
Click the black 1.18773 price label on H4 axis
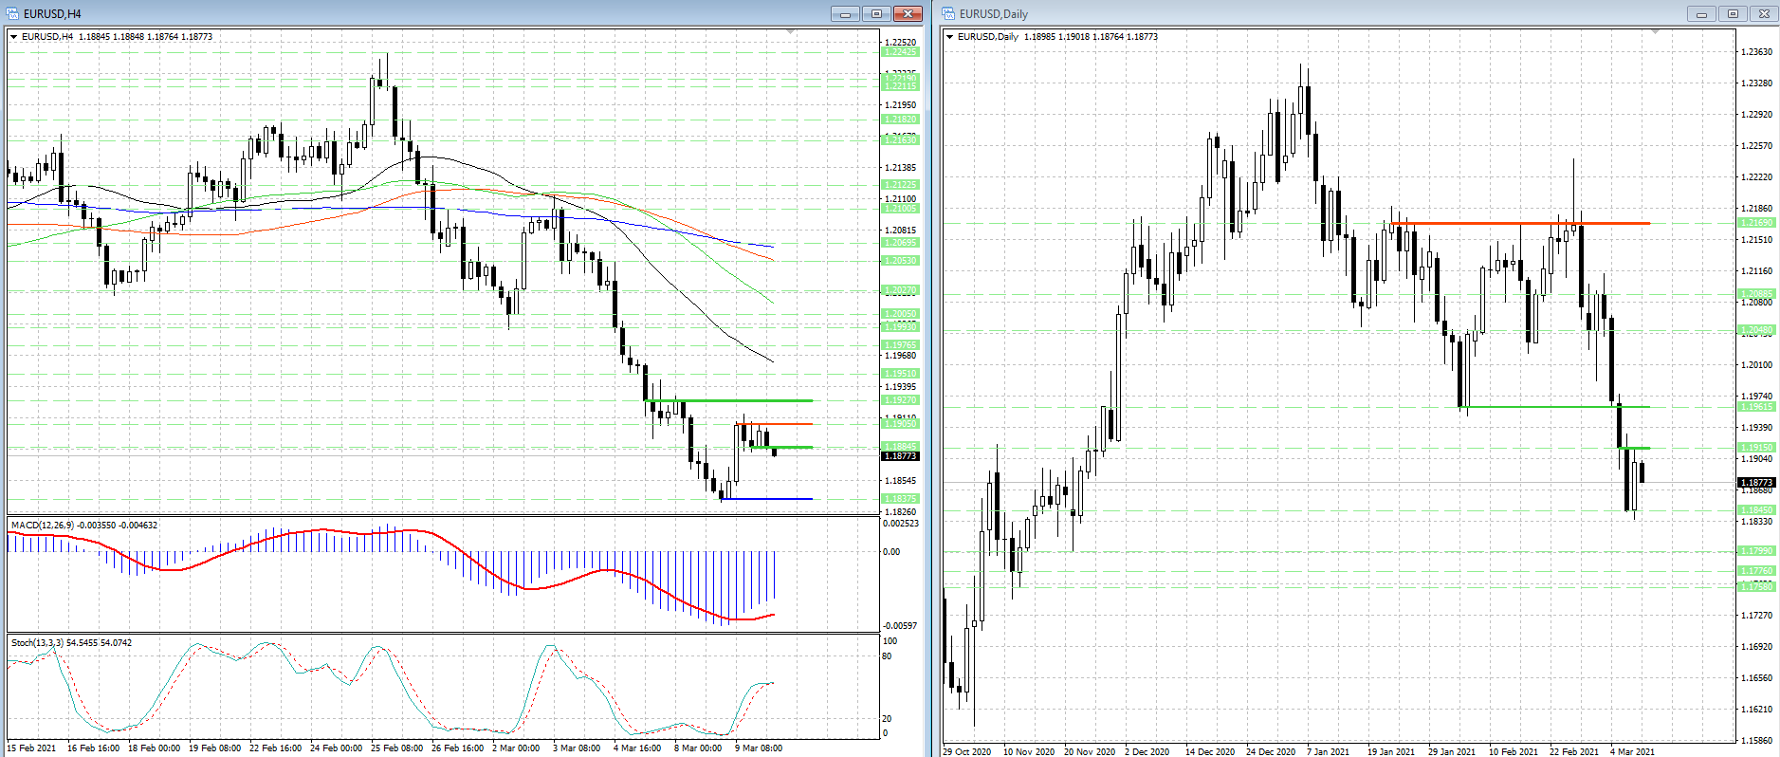click(900, 456)
